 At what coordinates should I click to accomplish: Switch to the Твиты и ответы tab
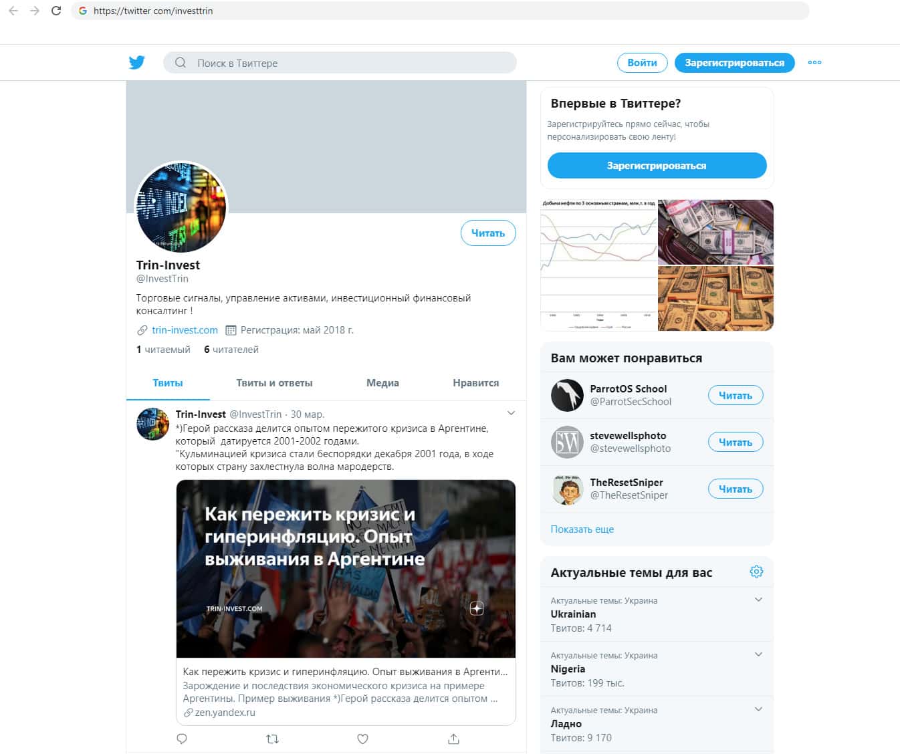[274, 383]
